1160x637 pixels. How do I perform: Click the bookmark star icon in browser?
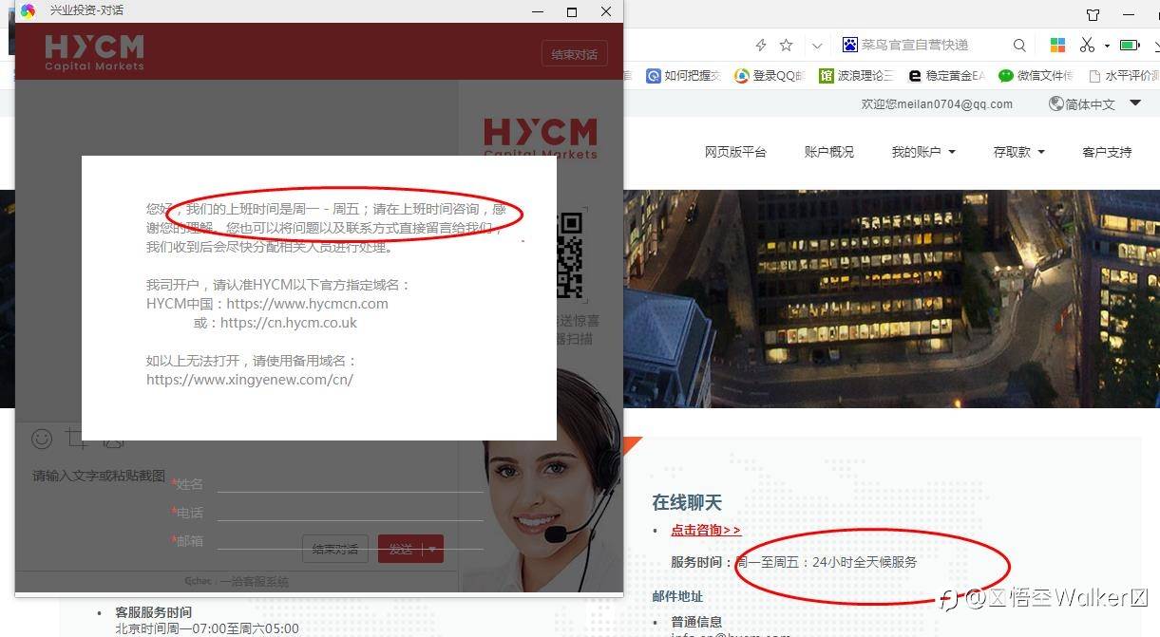click(x=786, y=45)
